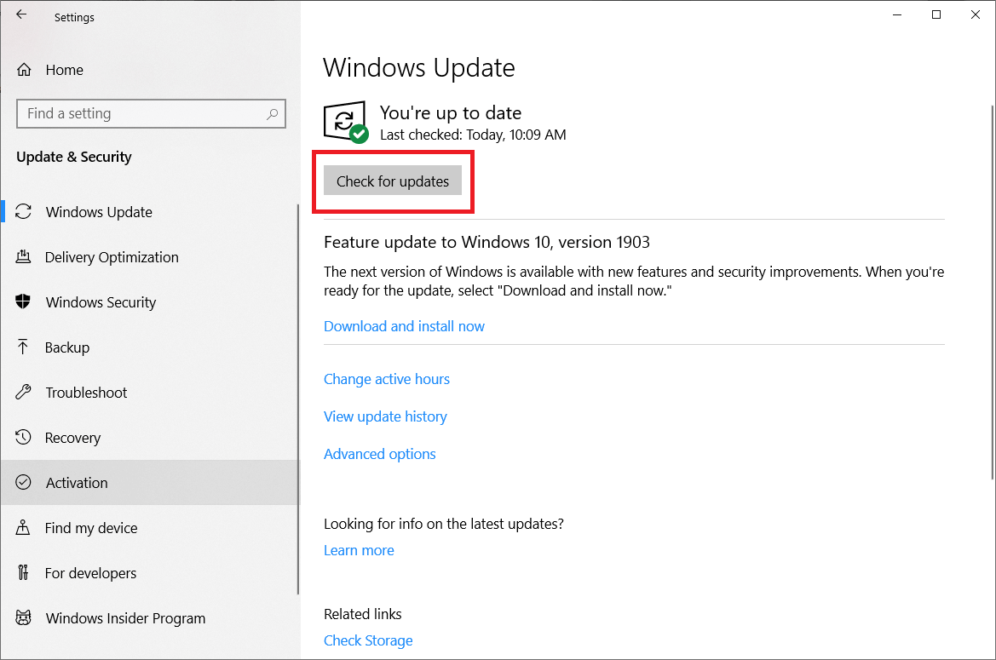The width and height of the screenshot is (996, 660).
Task: Click the Learn more link
Action: coord(359,550)
